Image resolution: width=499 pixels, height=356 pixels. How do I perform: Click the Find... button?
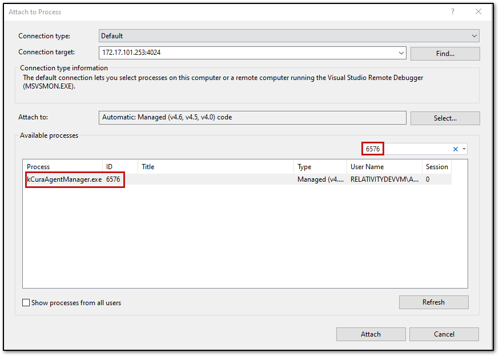coord(445,54)
